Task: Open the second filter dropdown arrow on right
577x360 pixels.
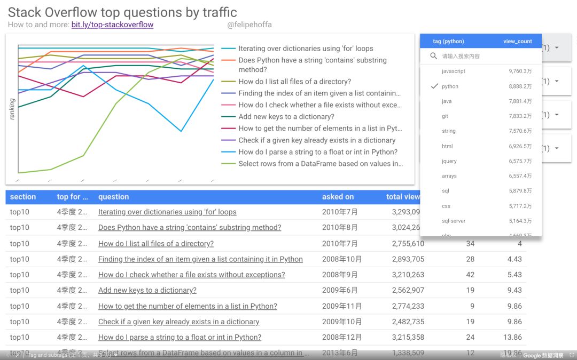Action: tap(557, 81)
